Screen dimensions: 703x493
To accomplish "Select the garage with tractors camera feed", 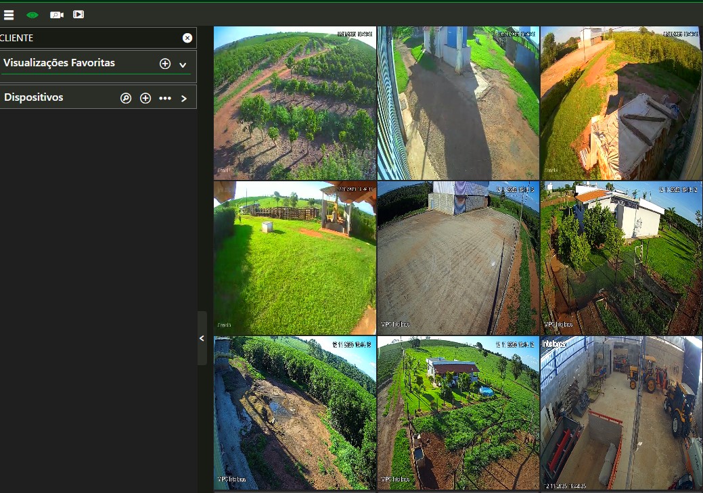I will [x=620, y=413].
